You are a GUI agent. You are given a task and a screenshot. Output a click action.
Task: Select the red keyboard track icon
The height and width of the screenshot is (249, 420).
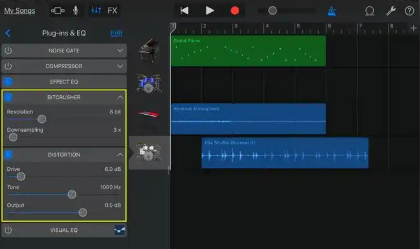(149, 115)
